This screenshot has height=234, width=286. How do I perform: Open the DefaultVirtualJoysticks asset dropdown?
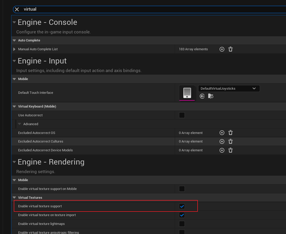coord(228,88)
